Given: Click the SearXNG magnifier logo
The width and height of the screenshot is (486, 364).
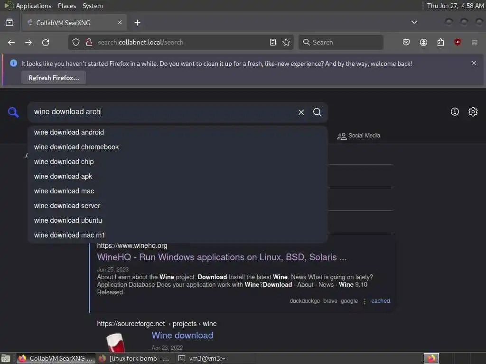Looking at the screenshot, I should tap(13, 112).
